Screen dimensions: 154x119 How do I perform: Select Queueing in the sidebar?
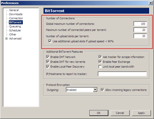pyautogui.click(x=15, y=26)
